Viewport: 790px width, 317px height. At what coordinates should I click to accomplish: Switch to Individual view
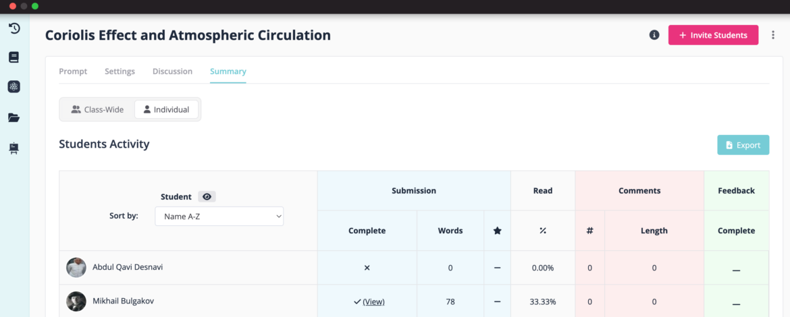pos(166,109)
